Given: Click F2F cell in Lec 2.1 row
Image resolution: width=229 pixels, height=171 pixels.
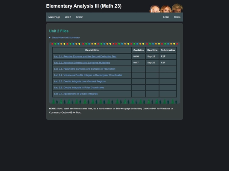Looking at the screenshot, I should (x=168, y=57).
